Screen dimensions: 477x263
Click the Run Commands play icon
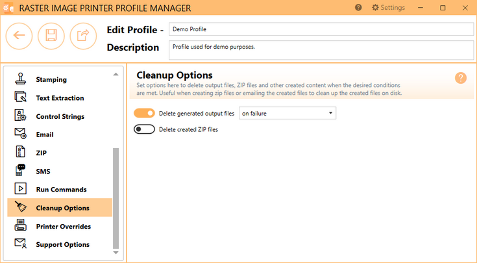click(20, 189)
